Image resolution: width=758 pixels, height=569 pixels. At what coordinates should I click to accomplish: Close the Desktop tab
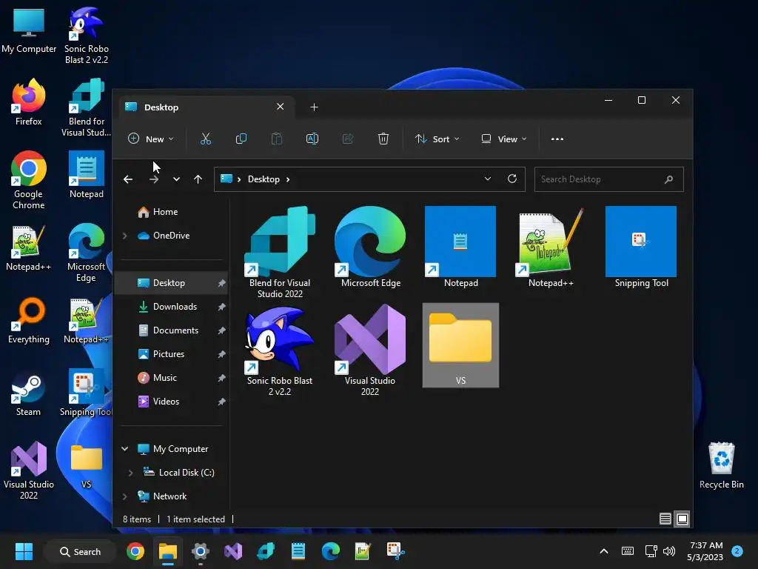tap(281, 107)
